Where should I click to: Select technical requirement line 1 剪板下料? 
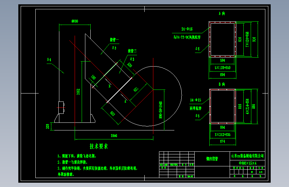(x=77, y=156)
